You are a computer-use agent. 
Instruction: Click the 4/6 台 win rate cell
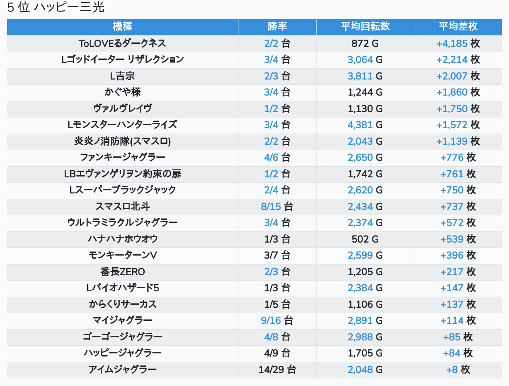(x=277, y=158)
